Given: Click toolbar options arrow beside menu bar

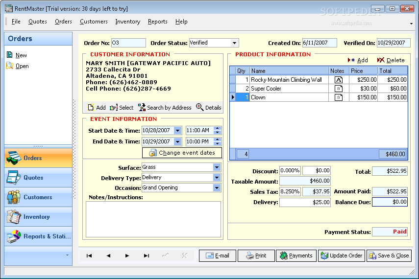Looking at the screenshot, I should click(x=411, y=24).
